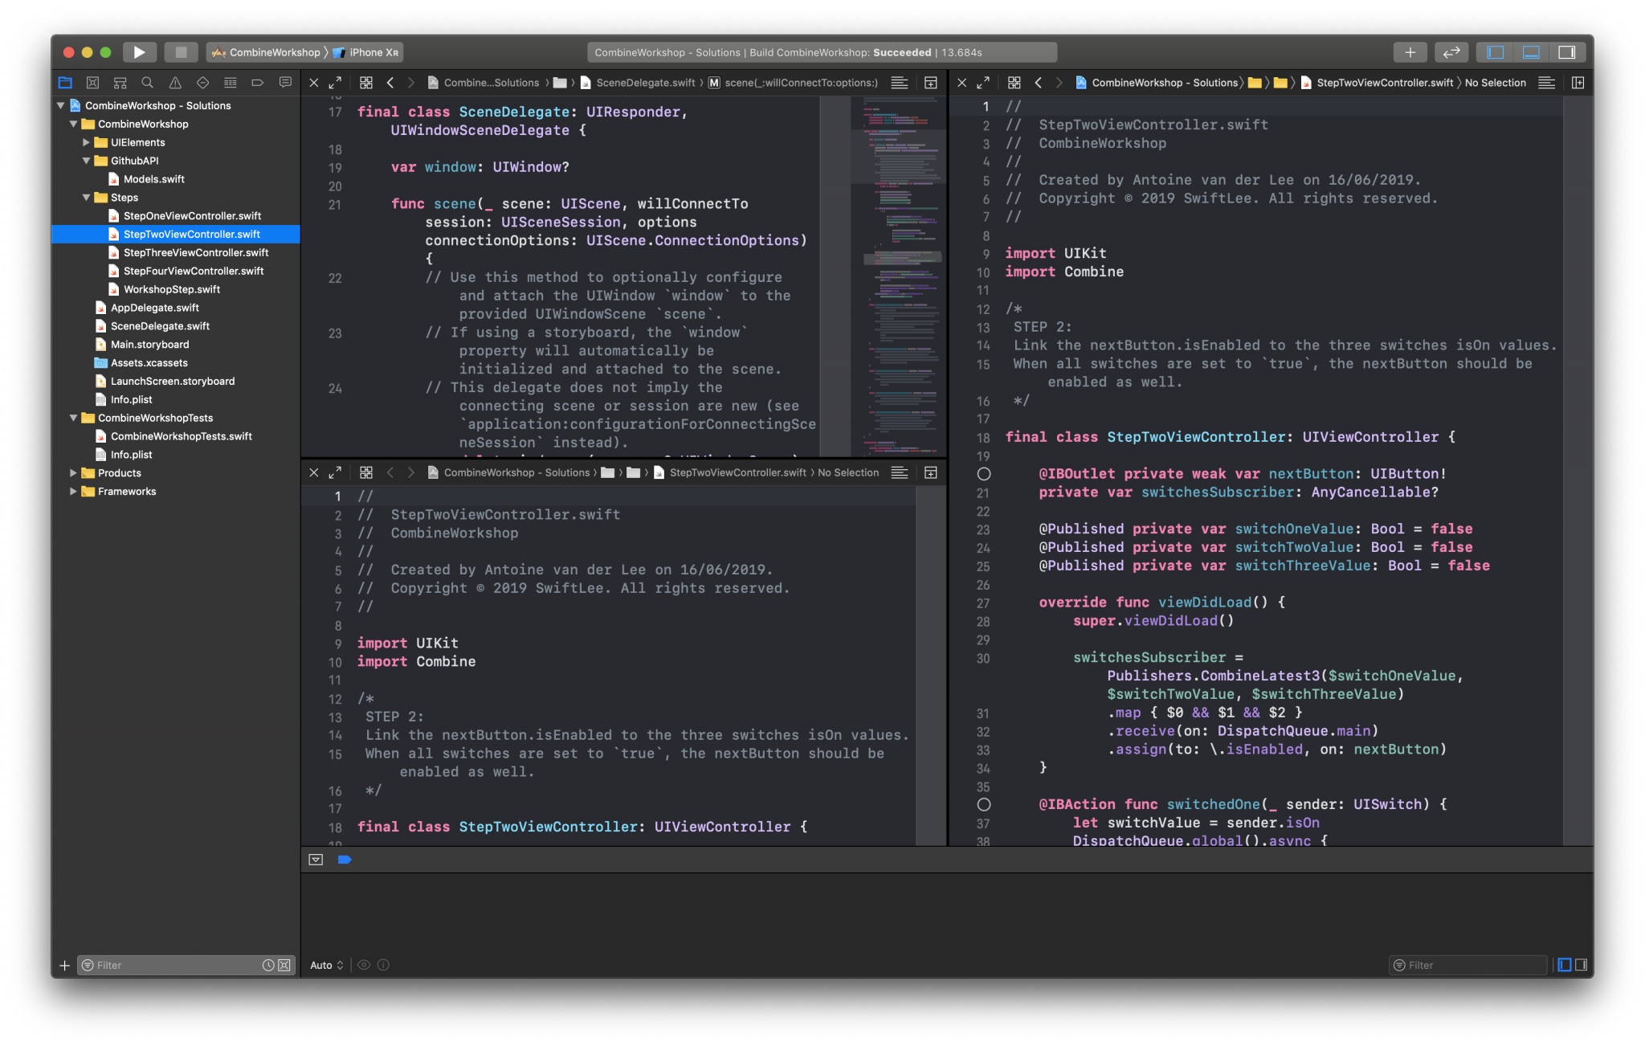This screenshot has height=1046, width=1645.
Task: Deactivate breakpoints in the debug bar
Action: (x=345, y=859)
